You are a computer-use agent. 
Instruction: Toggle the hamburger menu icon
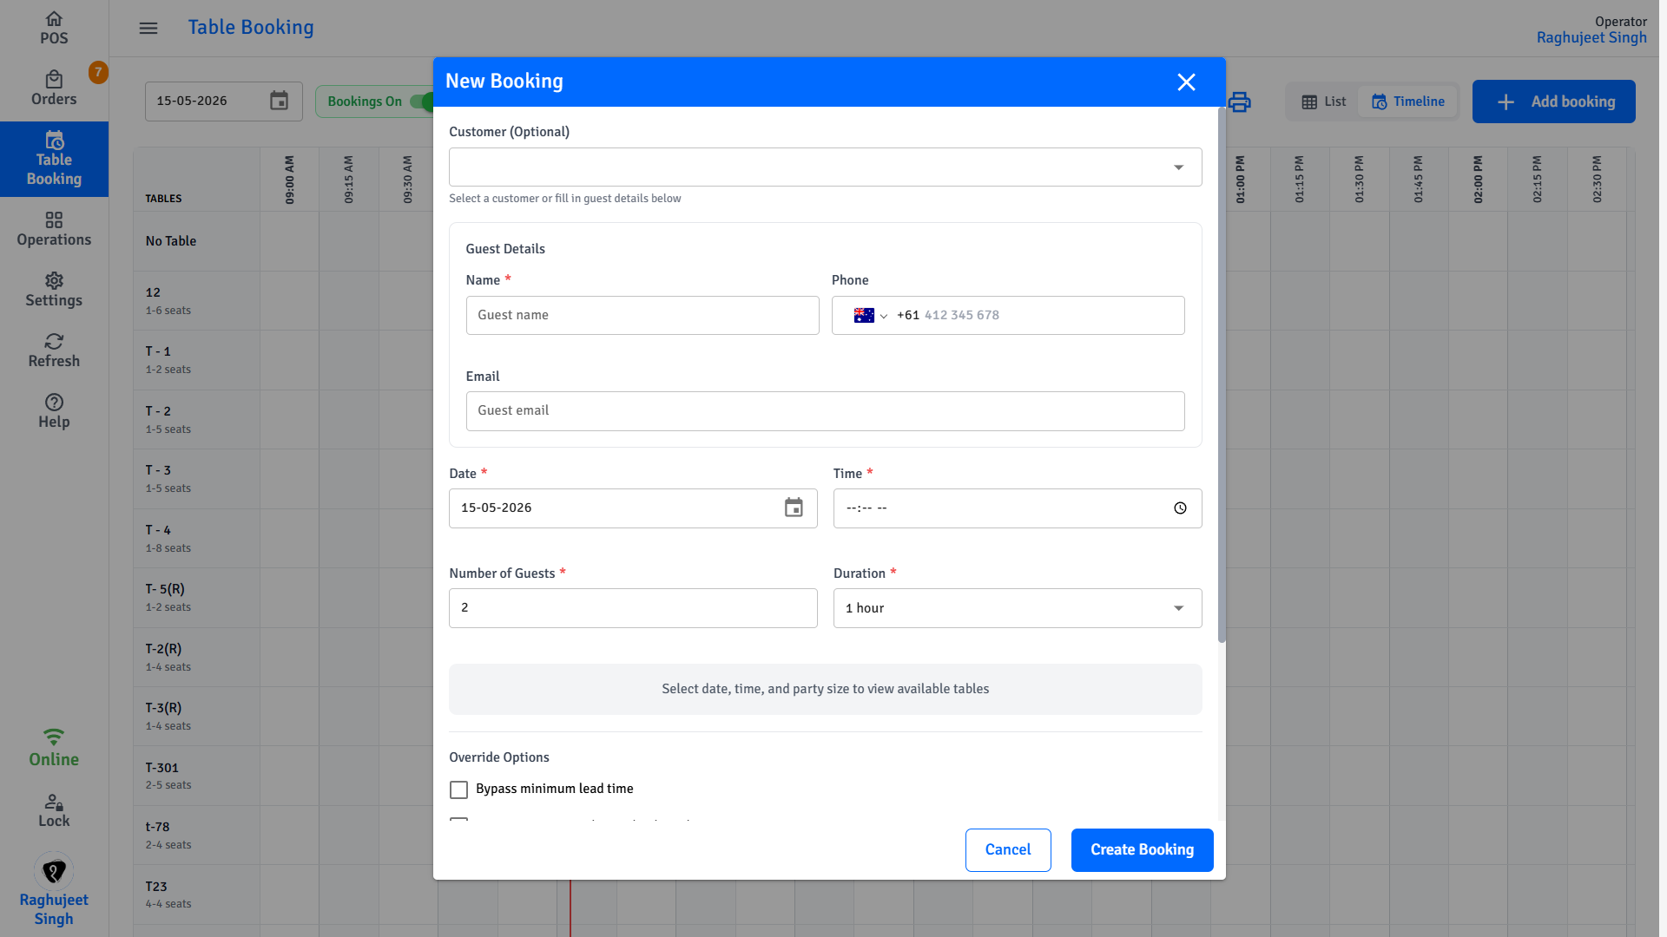click(x=148, y=28)
